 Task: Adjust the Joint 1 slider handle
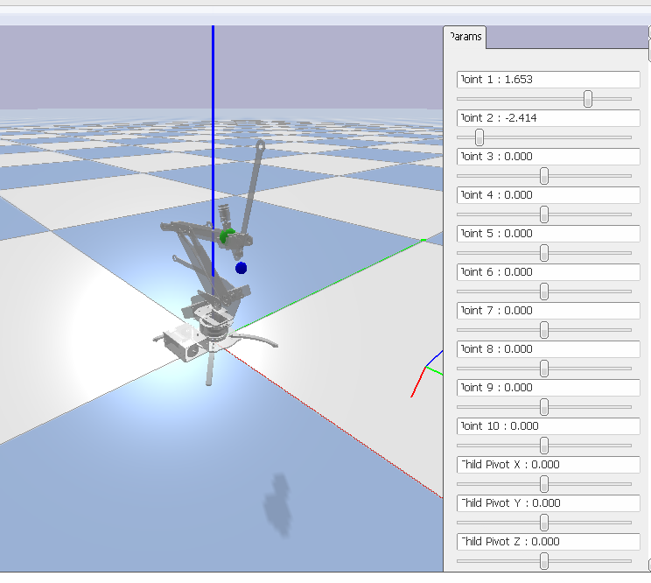click(587, 99)
